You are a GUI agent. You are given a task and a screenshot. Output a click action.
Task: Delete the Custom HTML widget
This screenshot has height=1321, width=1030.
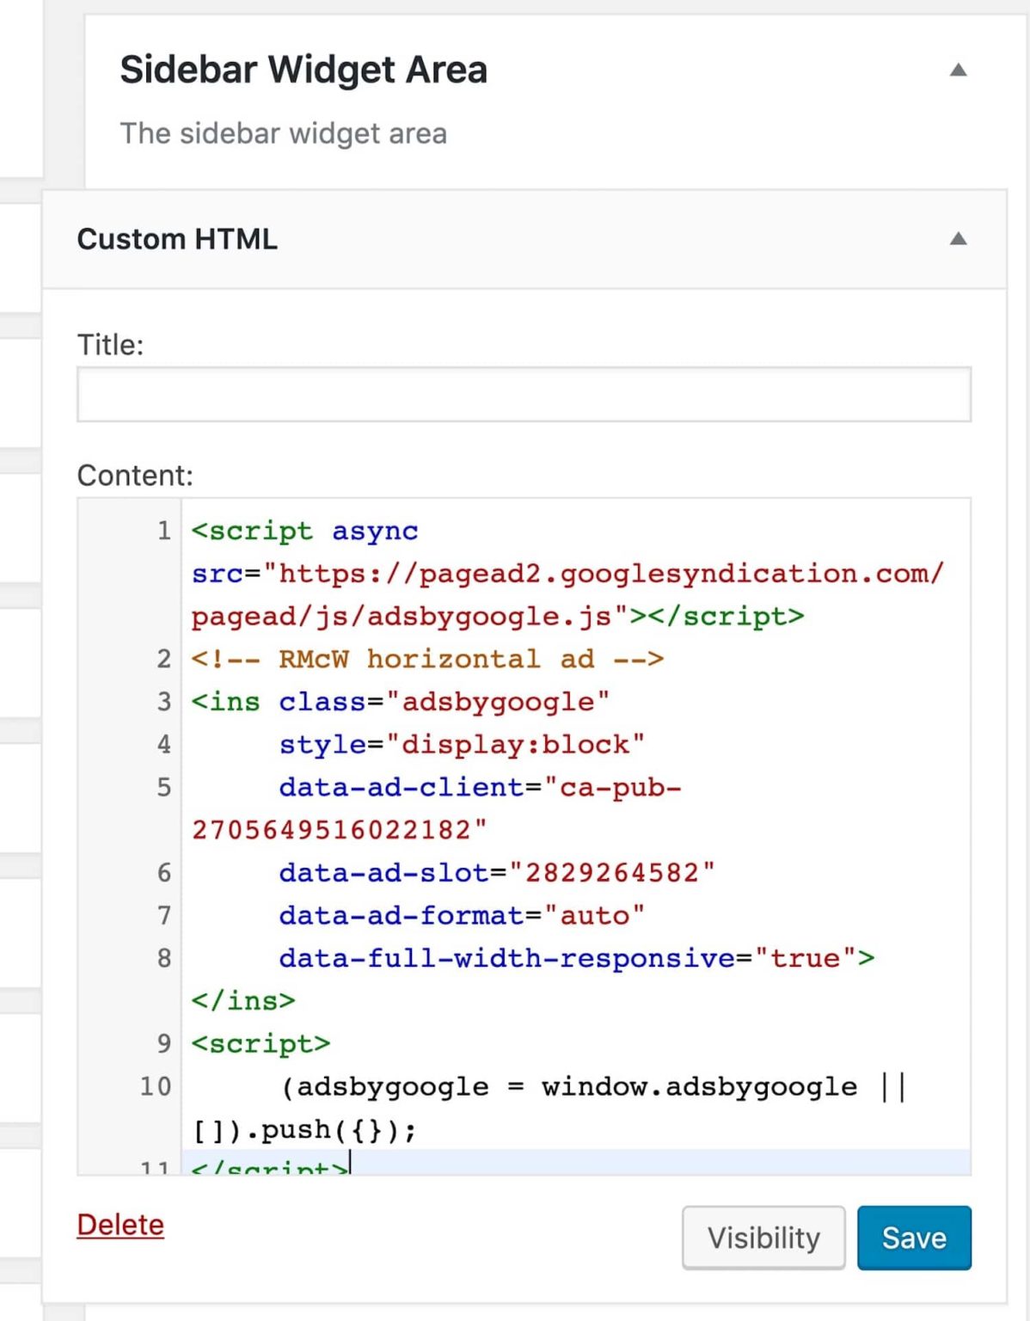(x=120, y=1224)
